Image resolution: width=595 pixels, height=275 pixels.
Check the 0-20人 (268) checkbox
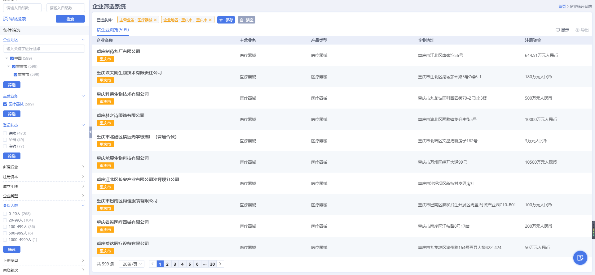pyautogui.click(x=5, y=214)
